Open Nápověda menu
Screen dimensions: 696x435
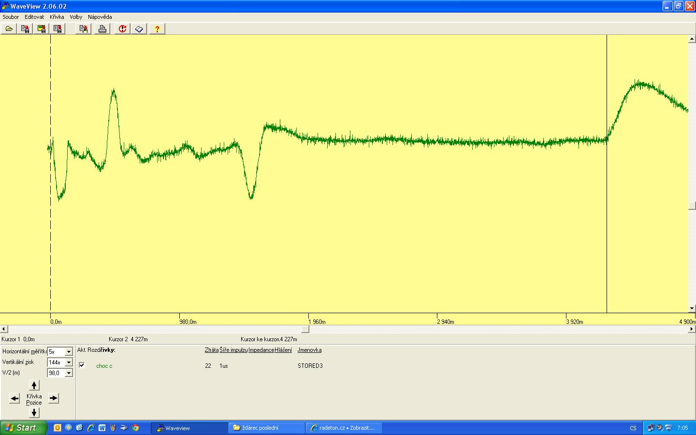point(100,17)
